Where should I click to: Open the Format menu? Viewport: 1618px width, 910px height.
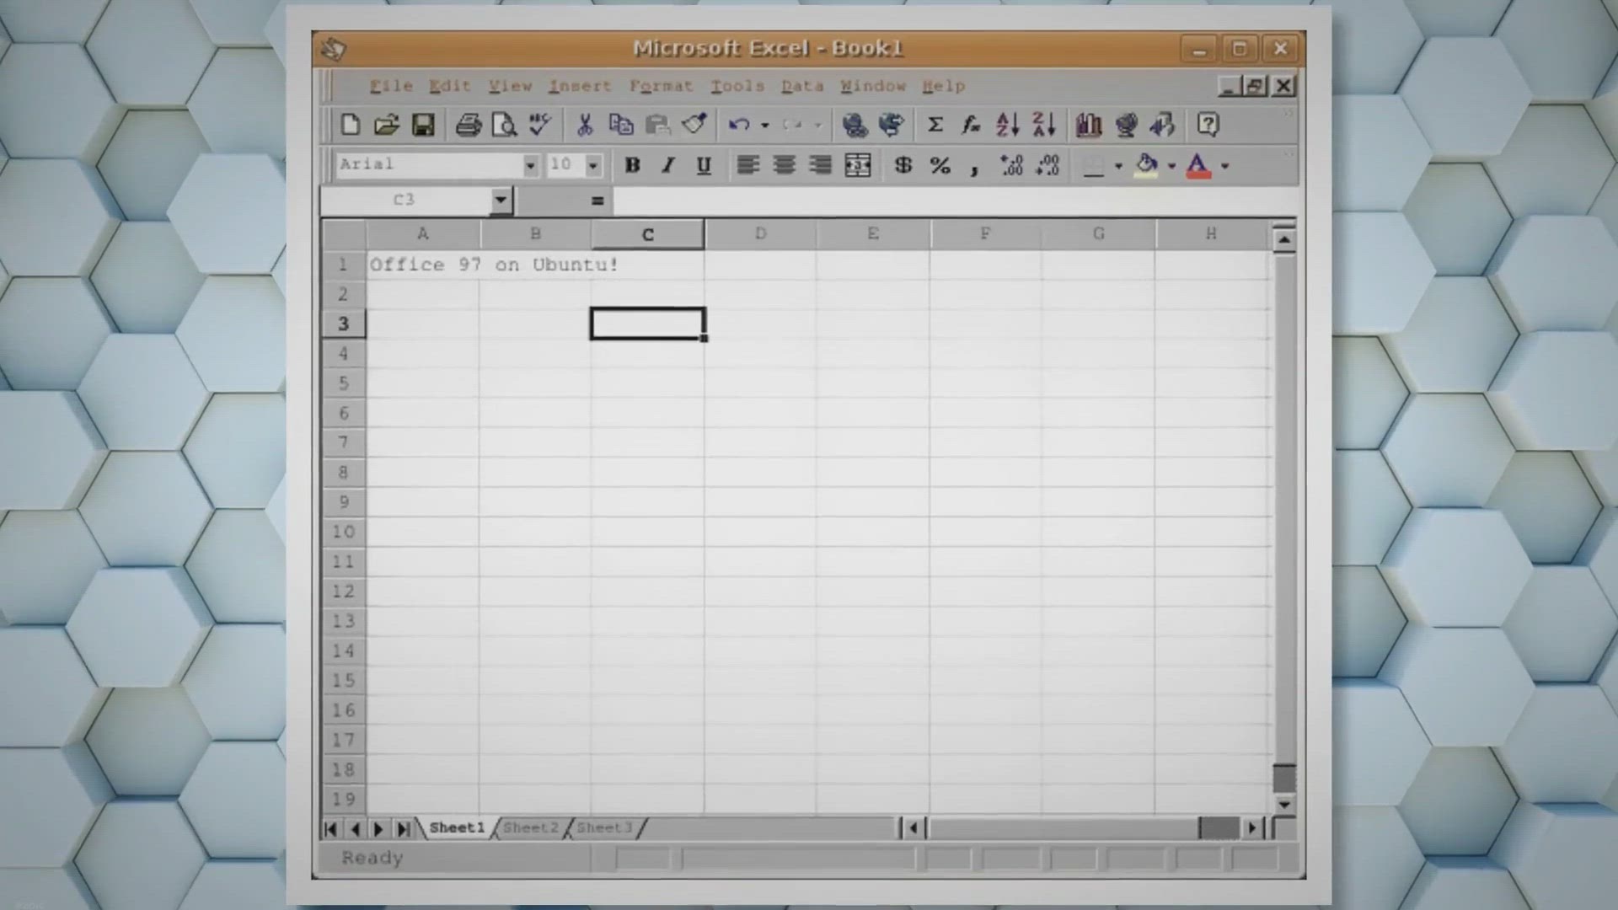coord(661,86)
